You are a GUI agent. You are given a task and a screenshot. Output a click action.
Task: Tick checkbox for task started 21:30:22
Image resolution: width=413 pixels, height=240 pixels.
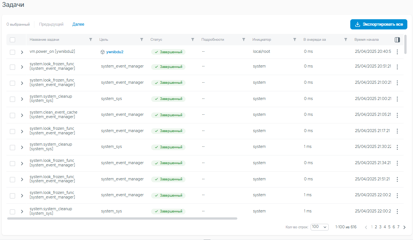(12, 148)
